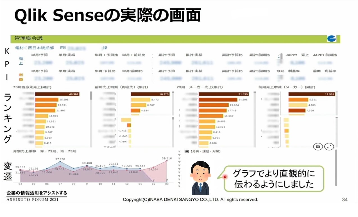Select the bar labeled 10,485

tap(207, 121)
